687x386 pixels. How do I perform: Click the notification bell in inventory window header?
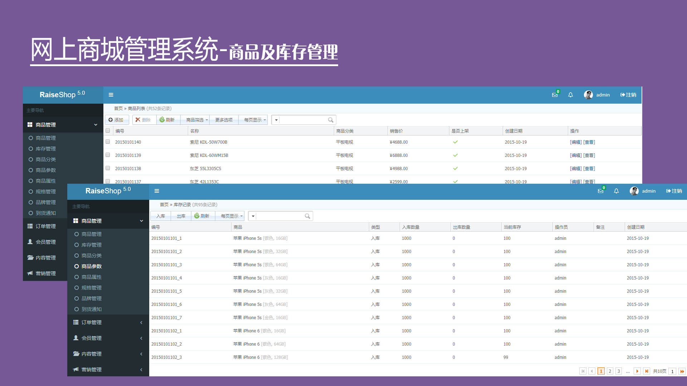point(616,191)
